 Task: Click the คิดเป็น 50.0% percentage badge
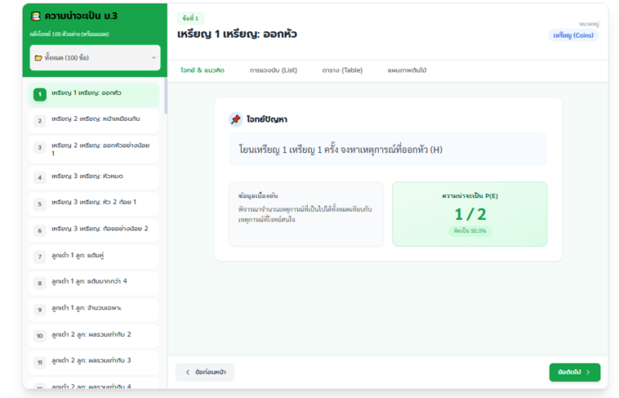(x=470, y=231)
